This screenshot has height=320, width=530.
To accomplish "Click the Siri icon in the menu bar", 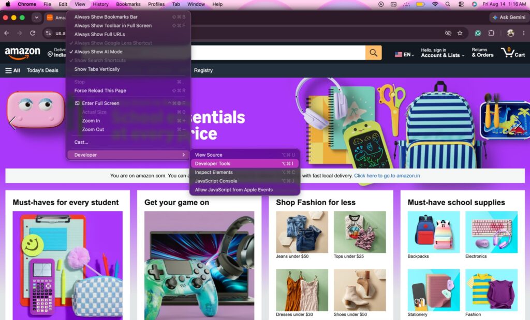I will (474, 4).
